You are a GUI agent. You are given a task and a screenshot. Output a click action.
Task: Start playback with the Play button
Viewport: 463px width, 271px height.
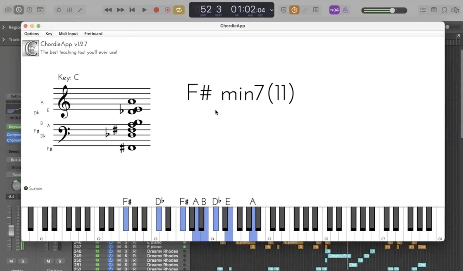coord(144,10)
